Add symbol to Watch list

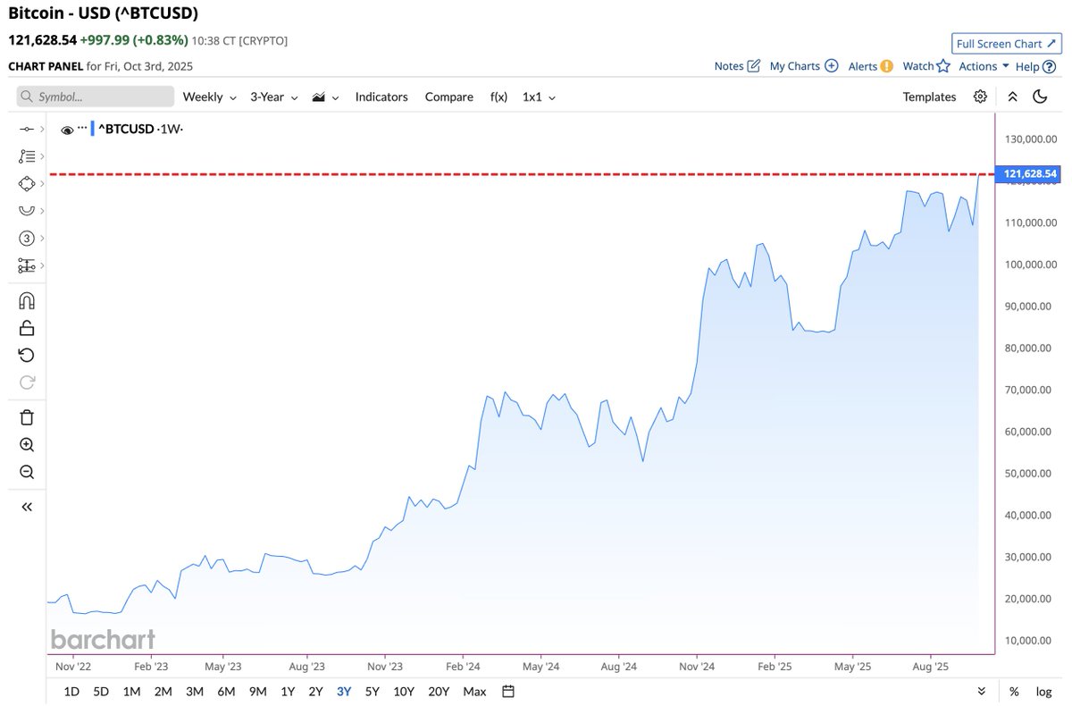click(925, 66)
